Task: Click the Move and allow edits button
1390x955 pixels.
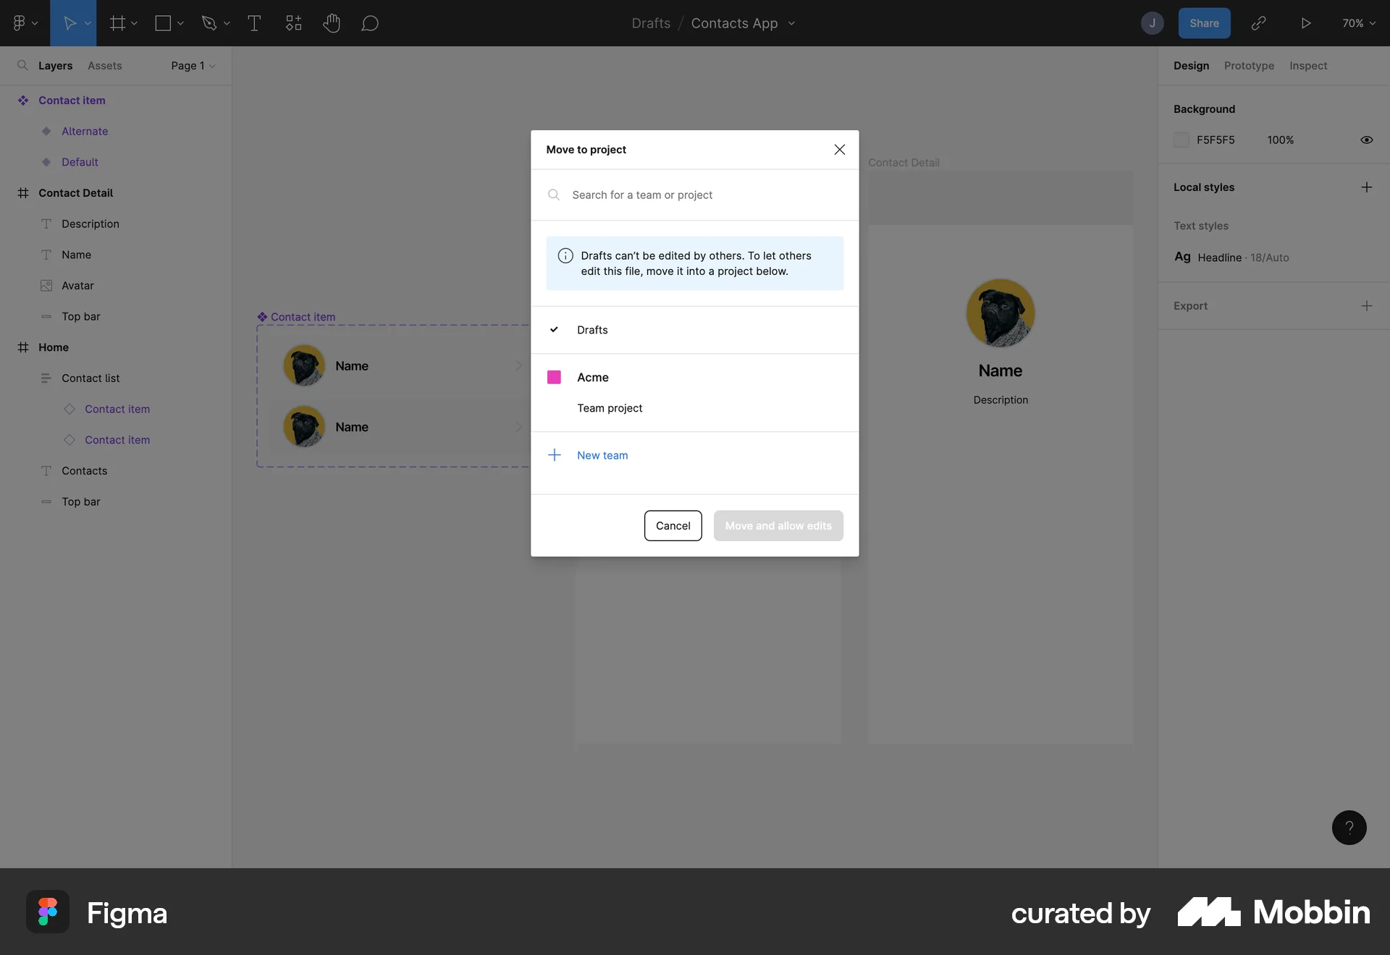Action: [778, 526]
